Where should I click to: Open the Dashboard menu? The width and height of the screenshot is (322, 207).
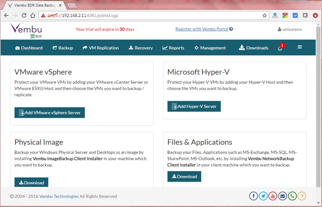(x=29, y=48)
